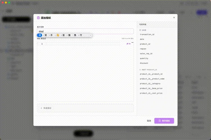Click the collapse dash in editor corner
The image size is (211, 140).
click(x=133, y=42)
